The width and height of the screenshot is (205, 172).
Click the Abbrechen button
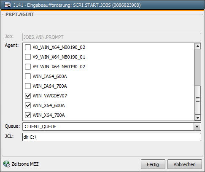pyautogui.click(x=185, y=164)
